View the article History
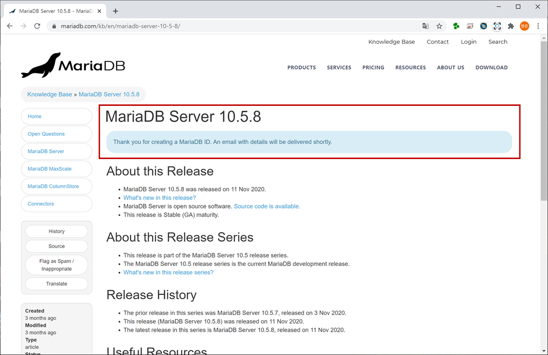 (x=56, y=231)
